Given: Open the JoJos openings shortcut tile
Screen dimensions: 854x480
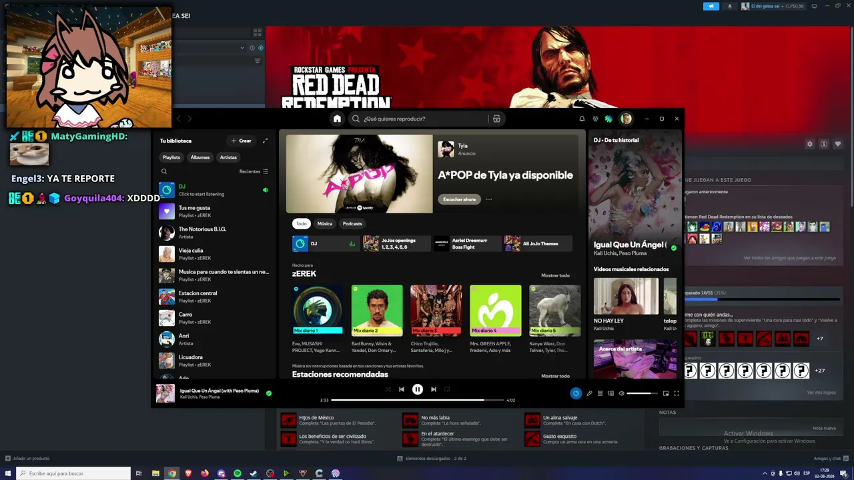Looking at the screenshot, I should (396, 243).
